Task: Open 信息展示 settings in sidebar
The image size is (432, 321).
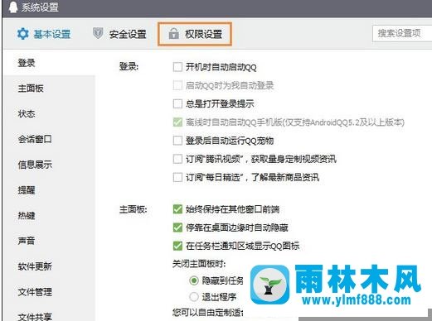Action: tap(35, 165)
